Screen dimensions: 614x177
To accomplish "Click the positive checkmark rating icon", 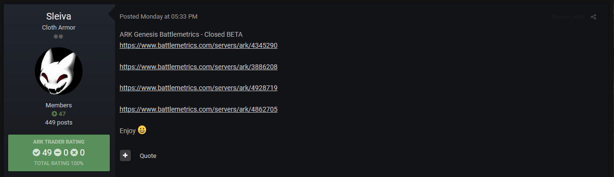I will [36, 153].
